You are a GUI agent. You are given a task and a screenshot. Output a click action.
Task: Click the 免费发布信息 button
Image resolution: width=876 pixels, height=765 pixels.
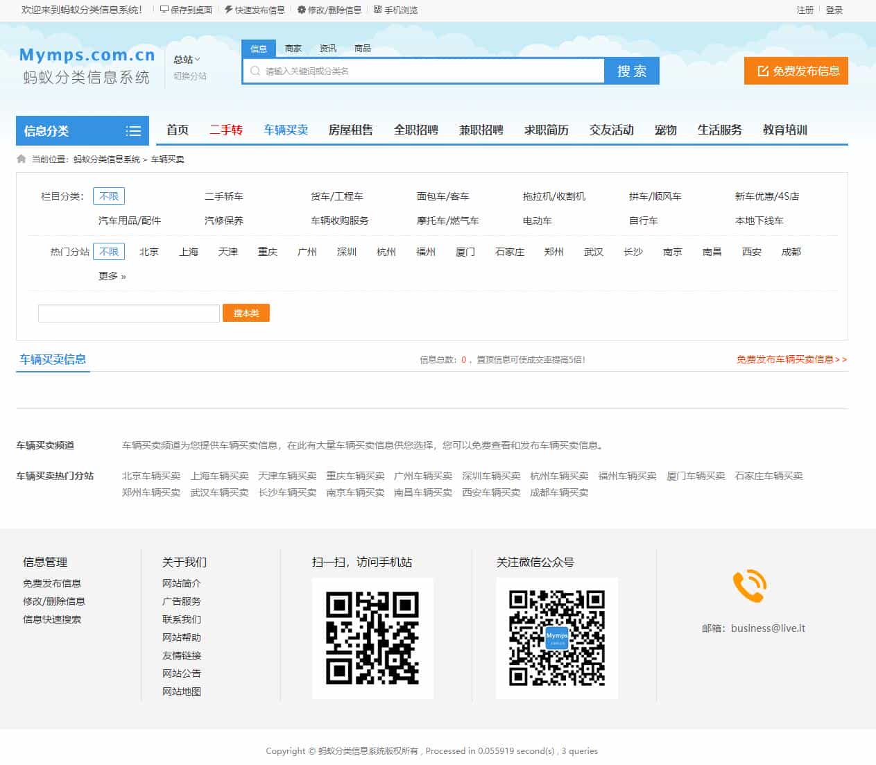pyautogui.click(x=796, y=70)
